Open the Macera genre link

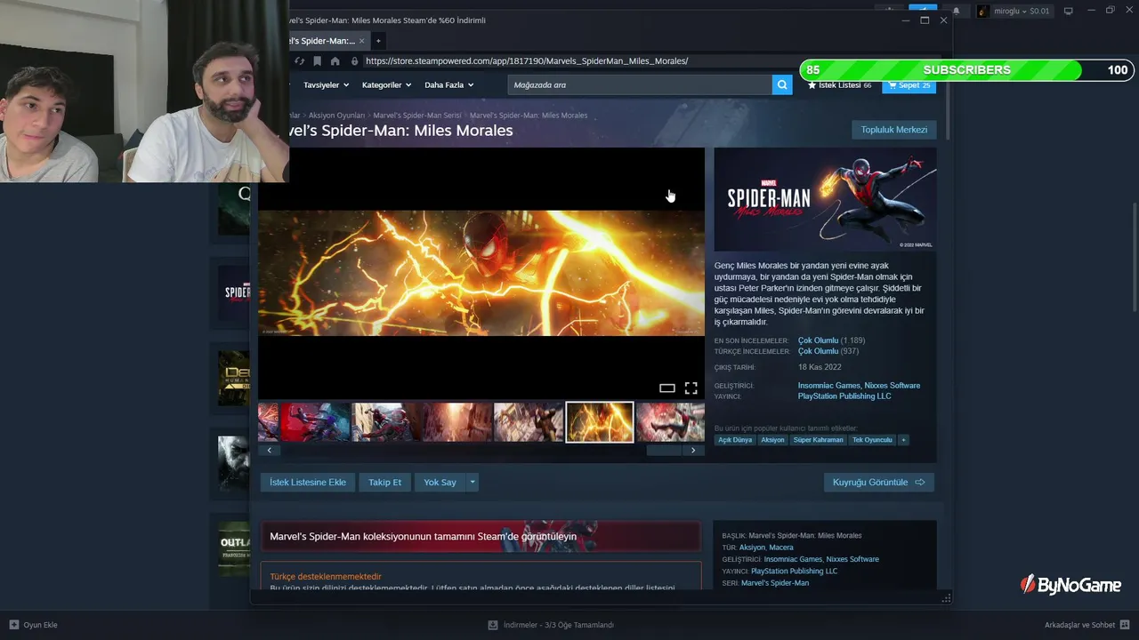(x=781, y=548)
